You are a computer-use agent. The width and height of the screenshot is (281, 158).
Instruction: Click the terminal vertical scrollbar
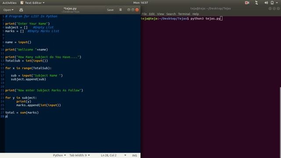280,122
